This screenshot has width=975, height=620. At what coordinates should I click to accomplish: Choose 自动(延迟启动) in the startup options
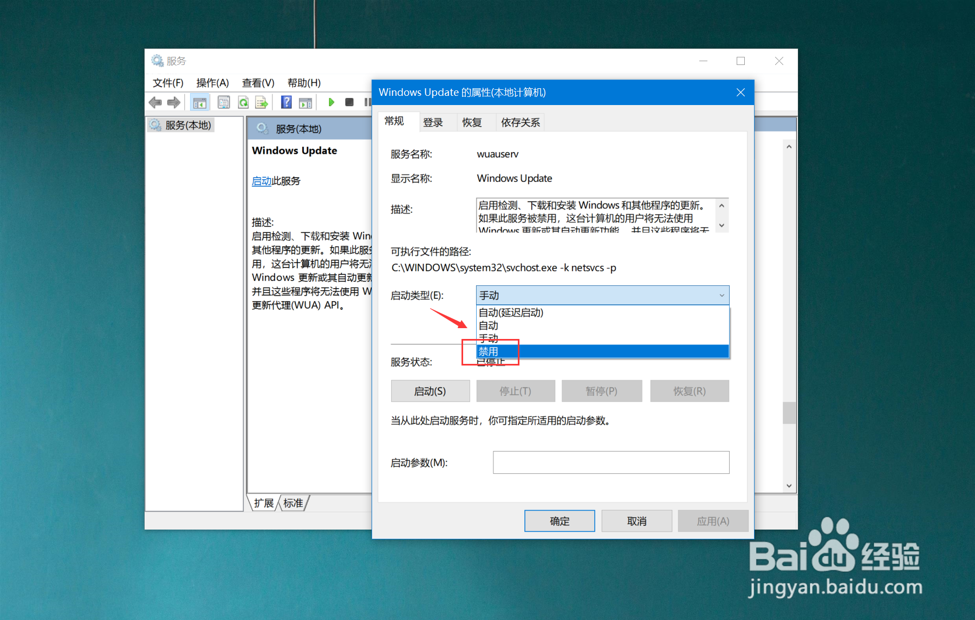[x=510, y=312]
